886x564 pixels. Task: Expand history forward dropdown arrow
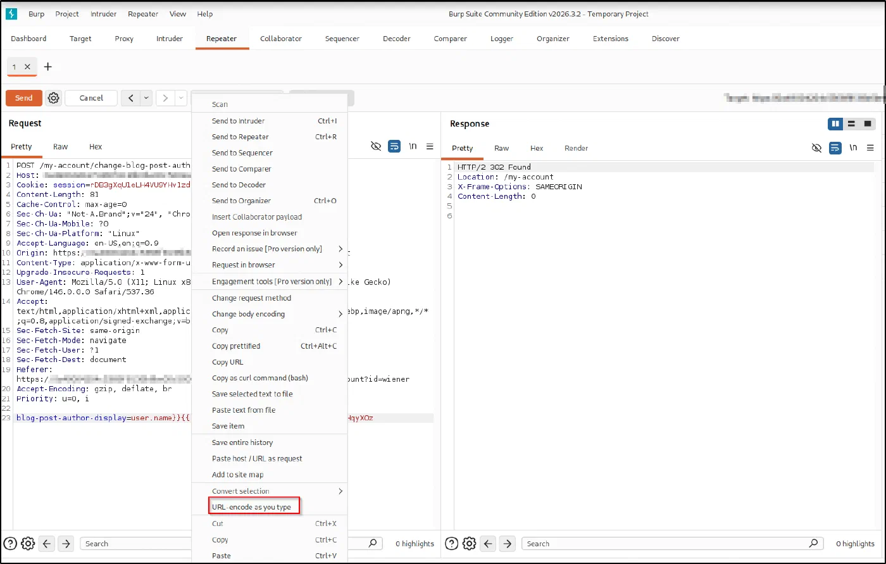[181, 98]
